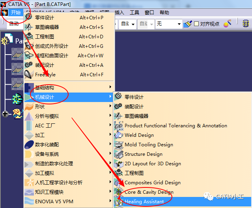Click the sketcher icon beside 草图编辑器
252x208 pixels.
[x=29, y=27]
